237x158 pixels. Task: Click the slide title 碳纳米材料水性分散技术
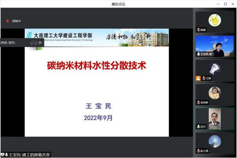pyautogui.click(x=97, y=66)
